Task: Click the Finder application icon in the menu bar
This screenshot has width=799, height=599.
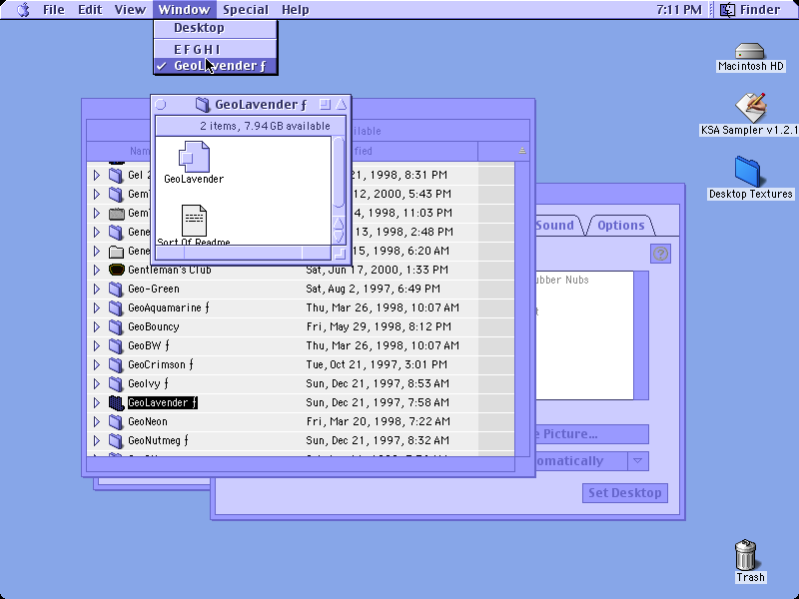Action: click(727, 10)
